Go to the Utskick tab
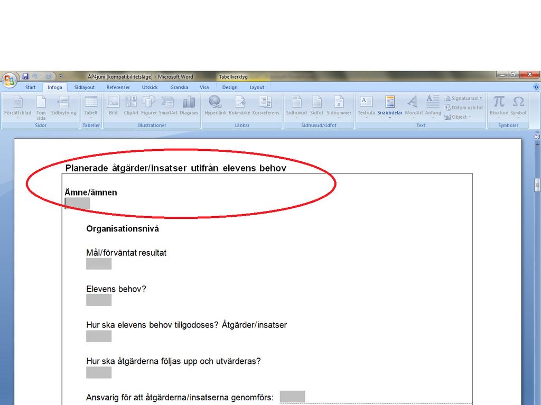The width and height of the screenshot is (541, 405). pyautogui.click(x=150, y=88)
